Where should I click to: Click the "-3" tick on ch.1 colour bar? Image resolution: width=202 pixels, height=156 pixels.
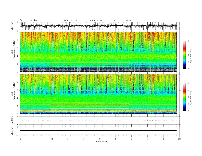[x=188, y=41]
